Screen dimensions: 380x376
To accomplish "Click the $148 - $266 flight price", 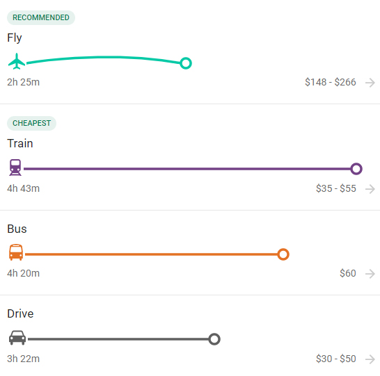I will tap(331, 82).
